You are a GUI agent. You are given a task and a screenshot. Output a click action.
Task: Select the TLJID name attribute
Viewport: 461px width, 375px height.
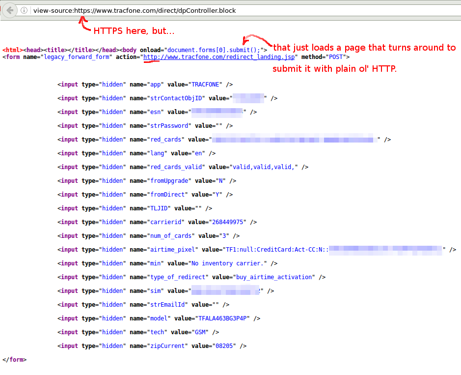(x=159, y=208)
